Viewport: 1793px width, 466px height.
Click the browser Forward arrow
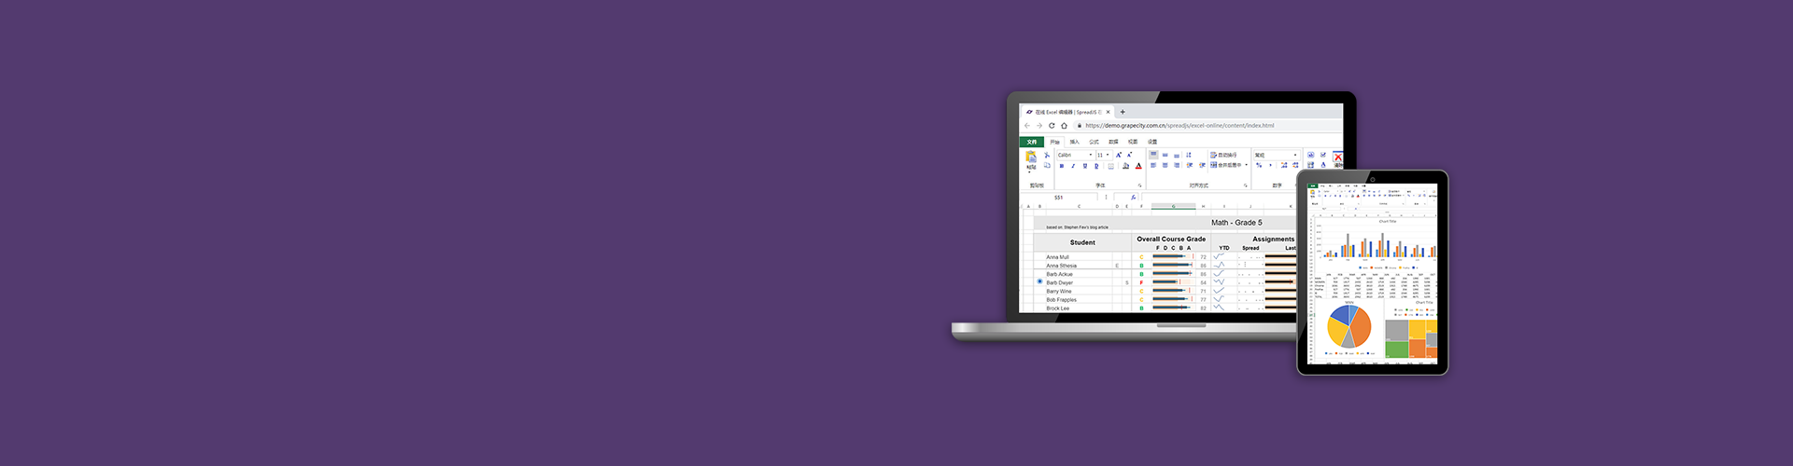click(x=1039, y=126)
